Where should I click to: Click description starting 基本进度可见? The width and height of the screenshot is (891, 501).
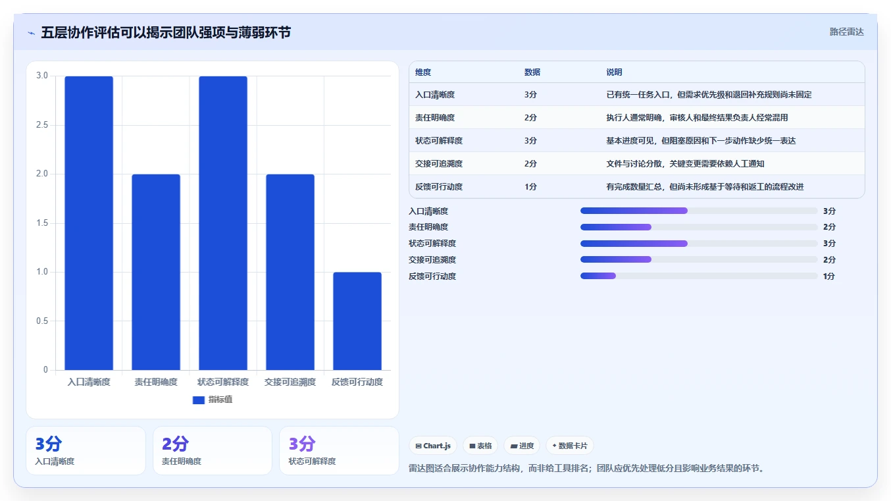click(x=701, y=141)
